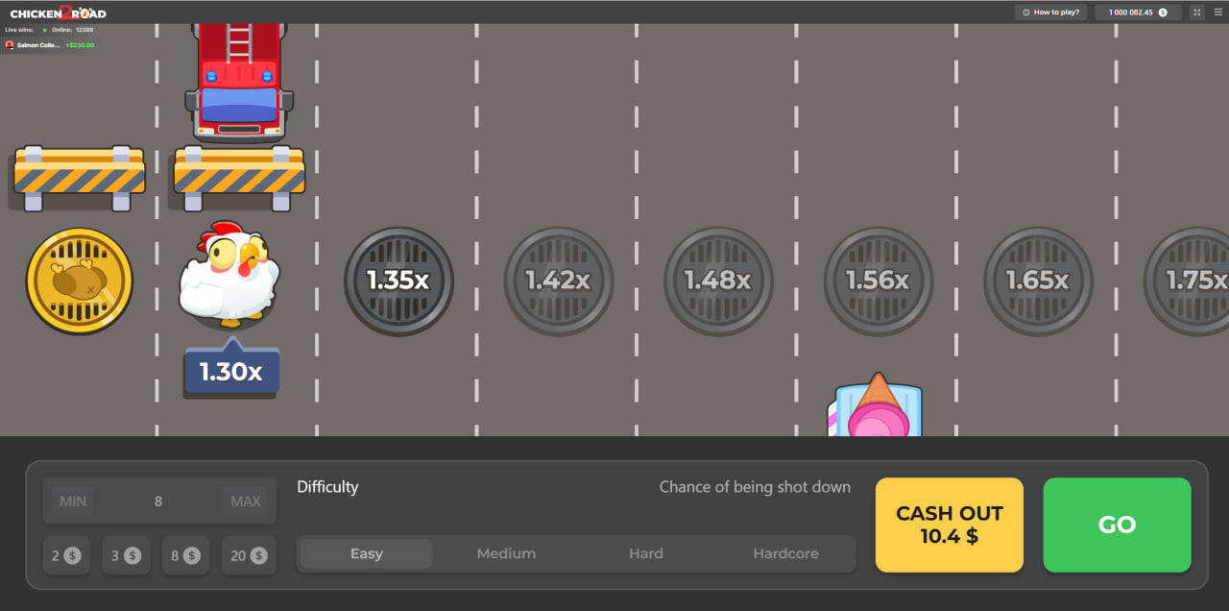This screenshot has height=611, width=1229.
Task: Click the striped barrier above the gold coin
Action: pyautogui.click(x=80, y=179)
